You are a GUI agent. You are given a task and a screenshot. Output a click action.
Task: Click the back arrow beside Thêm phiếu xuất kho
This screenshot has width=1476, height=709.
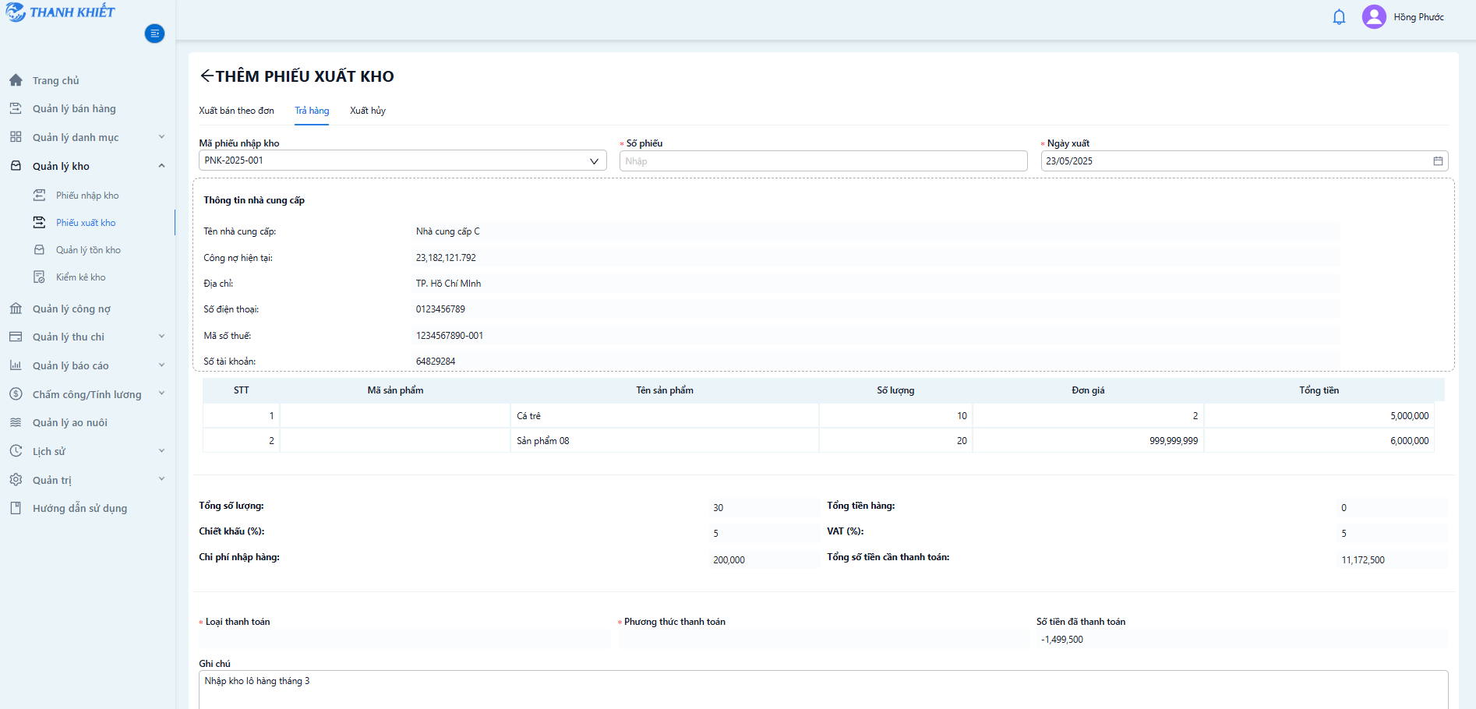(207, 76)
